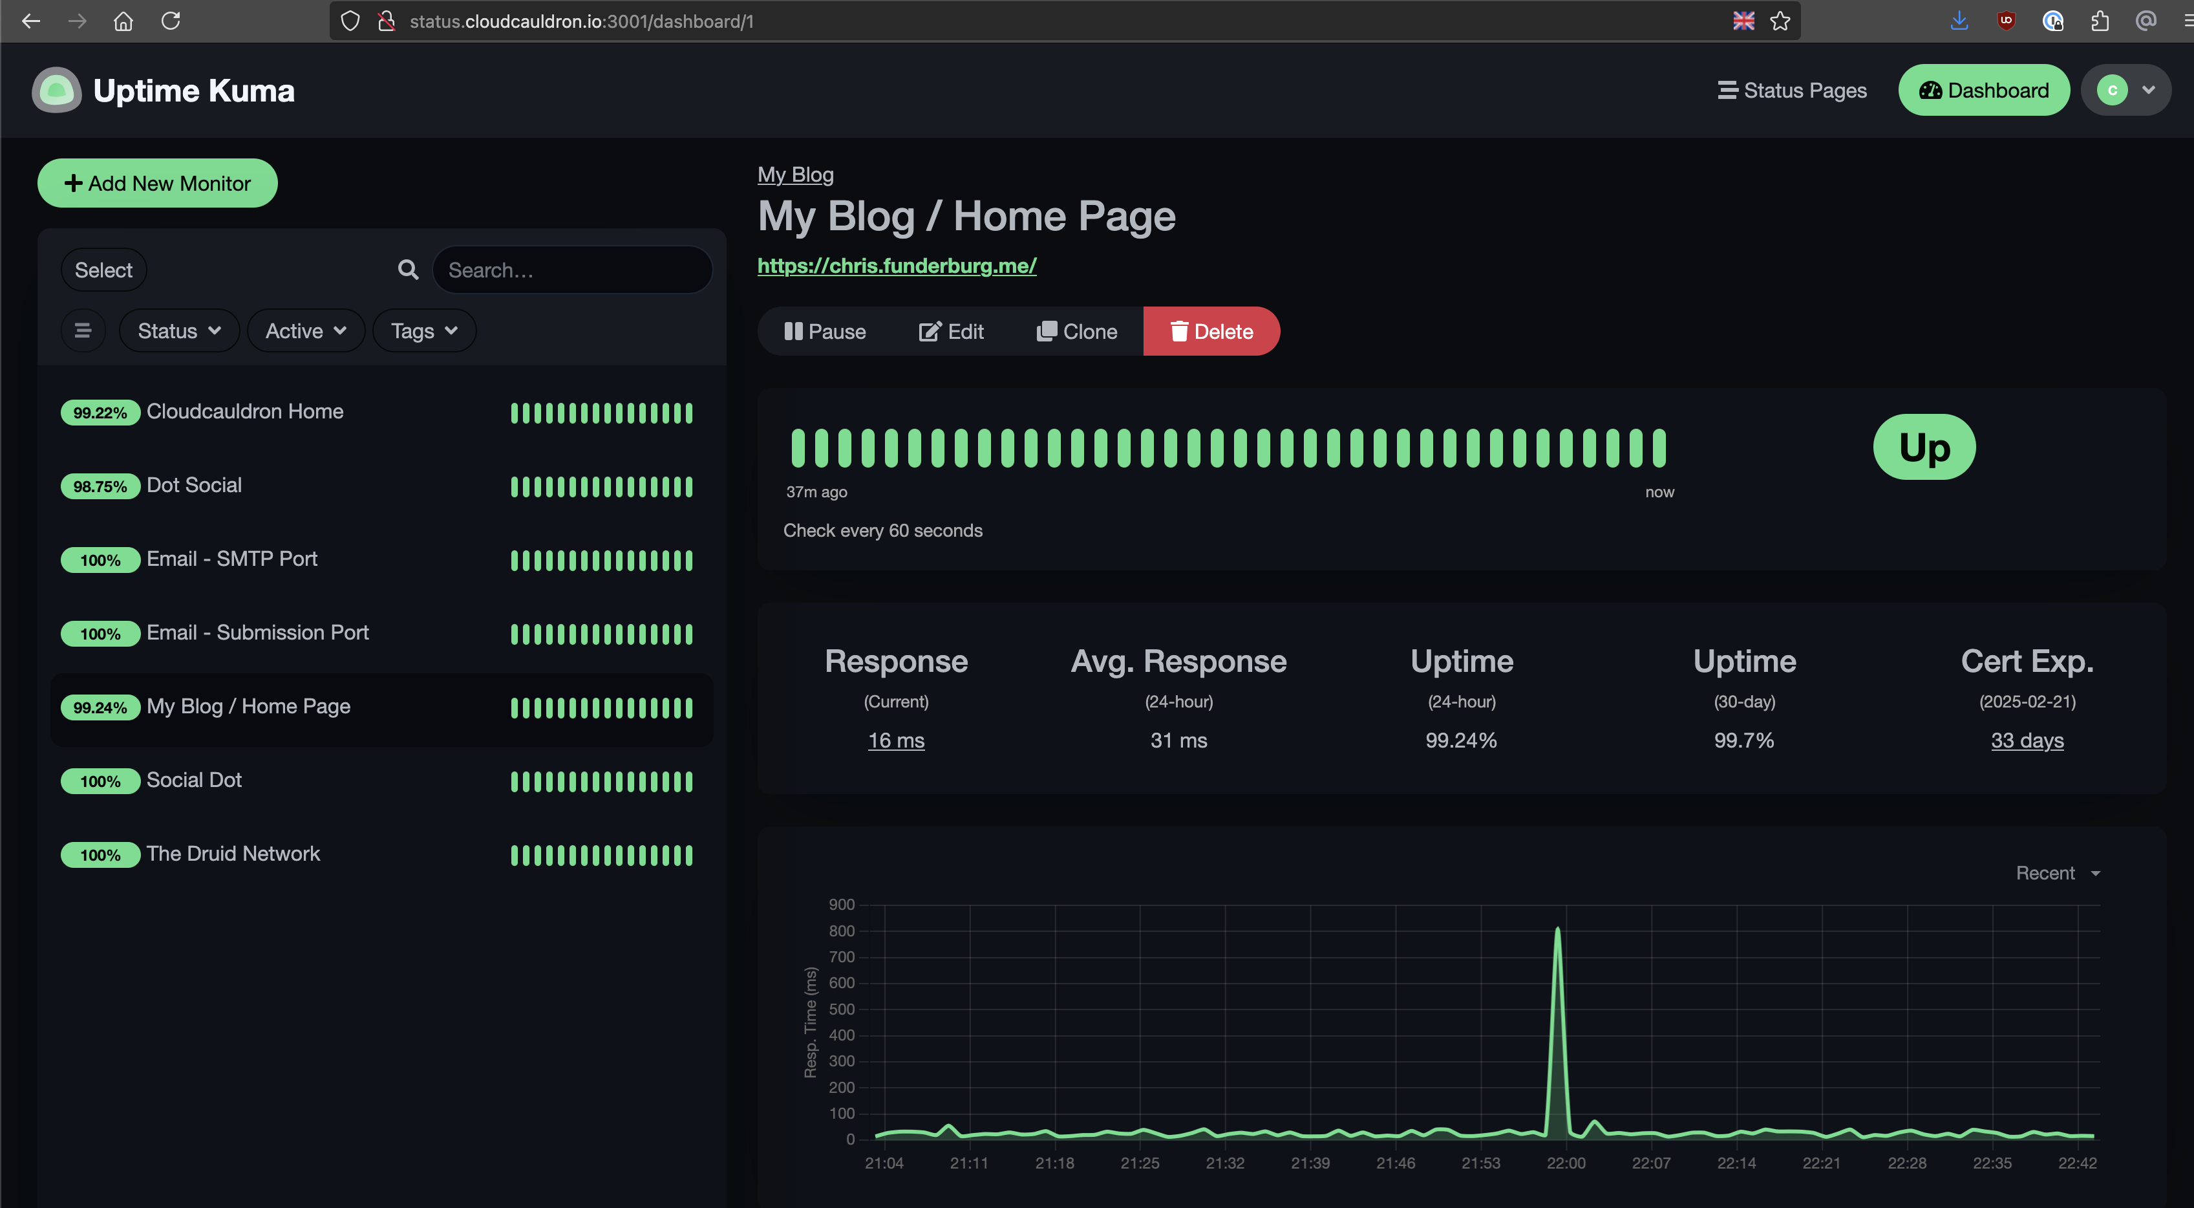The width and height of the screenshot is (2194, 1208).
Task: Bookmark page with the star icon
Action: pyautogui.click(x=1779, y=21)
